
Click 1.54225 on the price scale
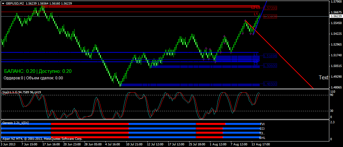click(x=336, y=33)
